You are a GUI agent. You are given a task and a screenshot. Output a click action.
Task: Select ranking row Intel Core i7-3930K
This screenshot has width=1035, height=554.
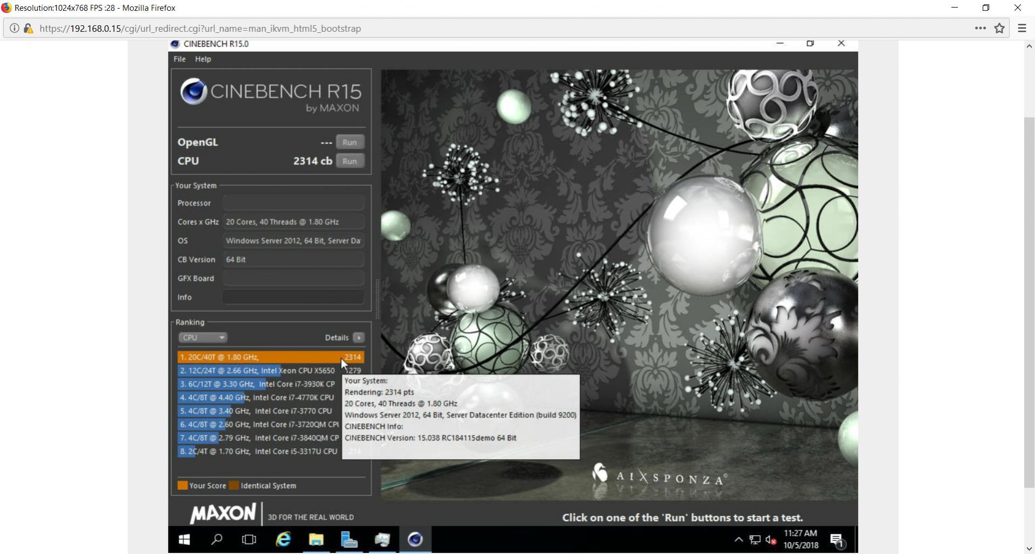[259, 384]
